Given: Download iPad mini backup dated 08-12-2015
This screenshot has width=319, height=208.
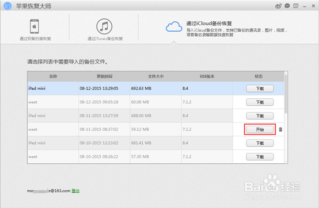Looking at the screenshot, I should (x=260, y=88).
